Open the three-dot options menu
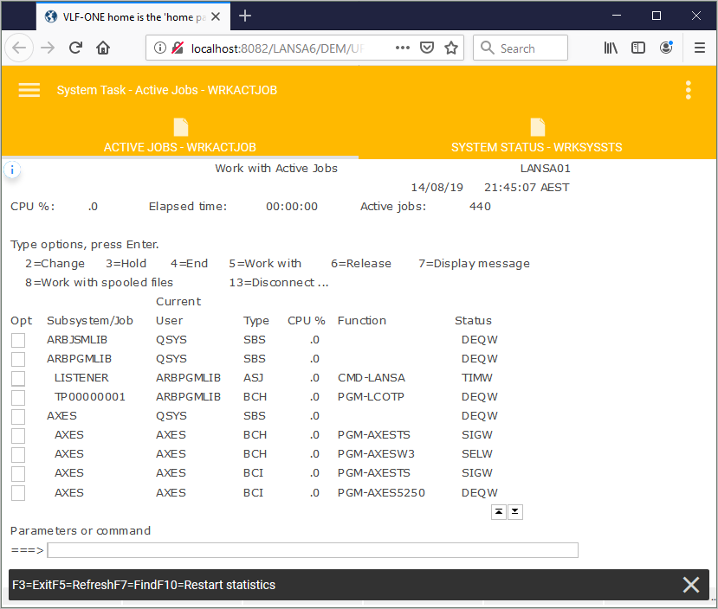Screen dimensions: 718x609 (x=689, y=90)
